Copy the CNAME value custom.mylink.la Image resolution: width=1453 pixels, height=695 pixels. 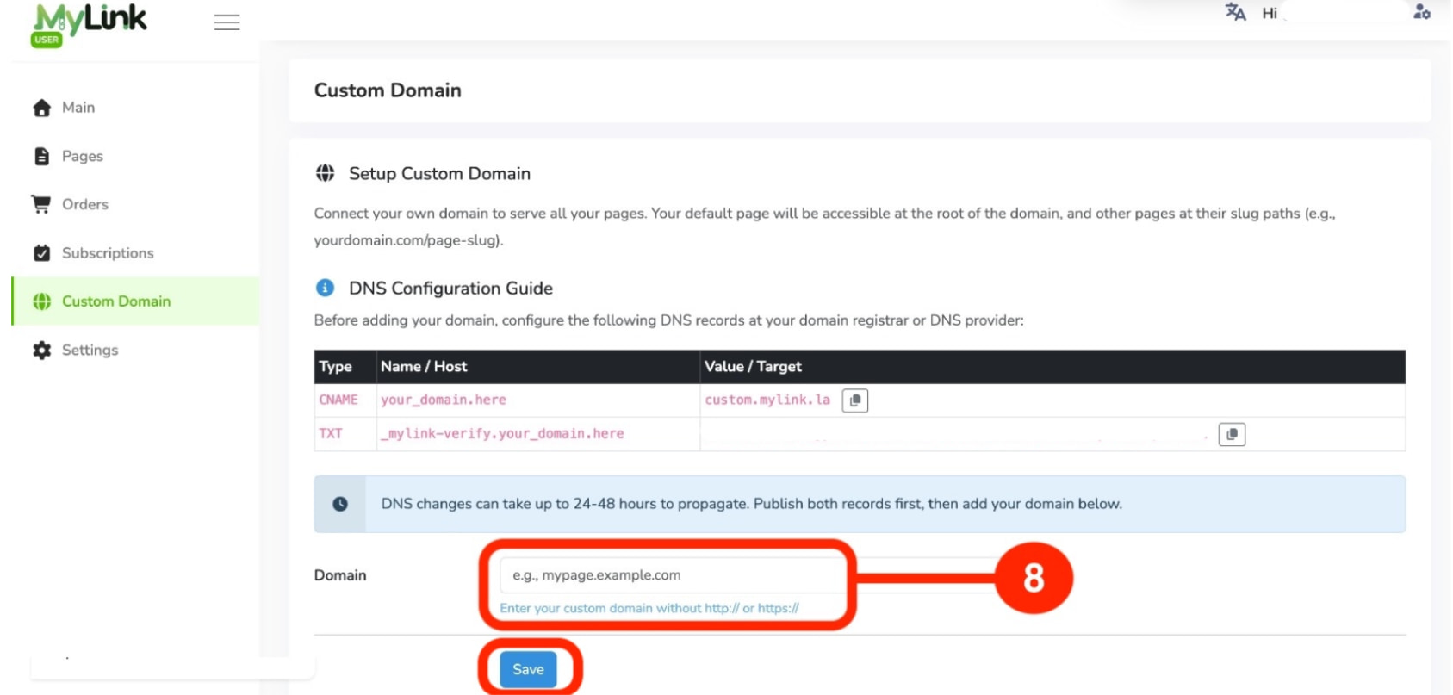click(854, 400)
